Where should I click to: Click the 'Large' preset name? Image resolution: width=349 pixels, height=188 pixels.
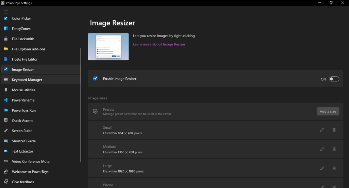point(107,166)
